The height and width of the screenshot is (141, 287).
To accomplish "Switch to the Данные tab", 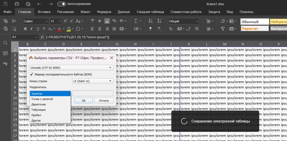I will [x=124, y=12].
